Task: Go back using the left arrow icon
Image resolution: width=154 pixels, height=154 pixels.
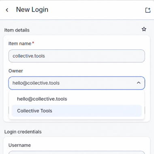Action: pyautogui.click(x=7, y=10)
